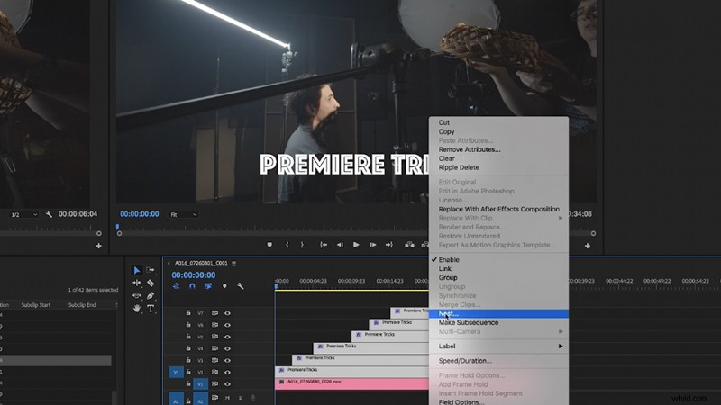Toggle blue V1 track targeting
Viewport: 721px width, 405px height.
pos(200,384)
